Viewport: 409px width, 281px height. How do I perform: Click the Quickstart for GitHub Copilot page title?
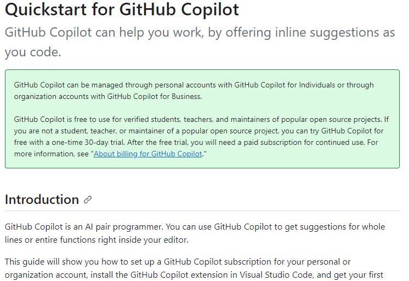(x=122, y=10)
